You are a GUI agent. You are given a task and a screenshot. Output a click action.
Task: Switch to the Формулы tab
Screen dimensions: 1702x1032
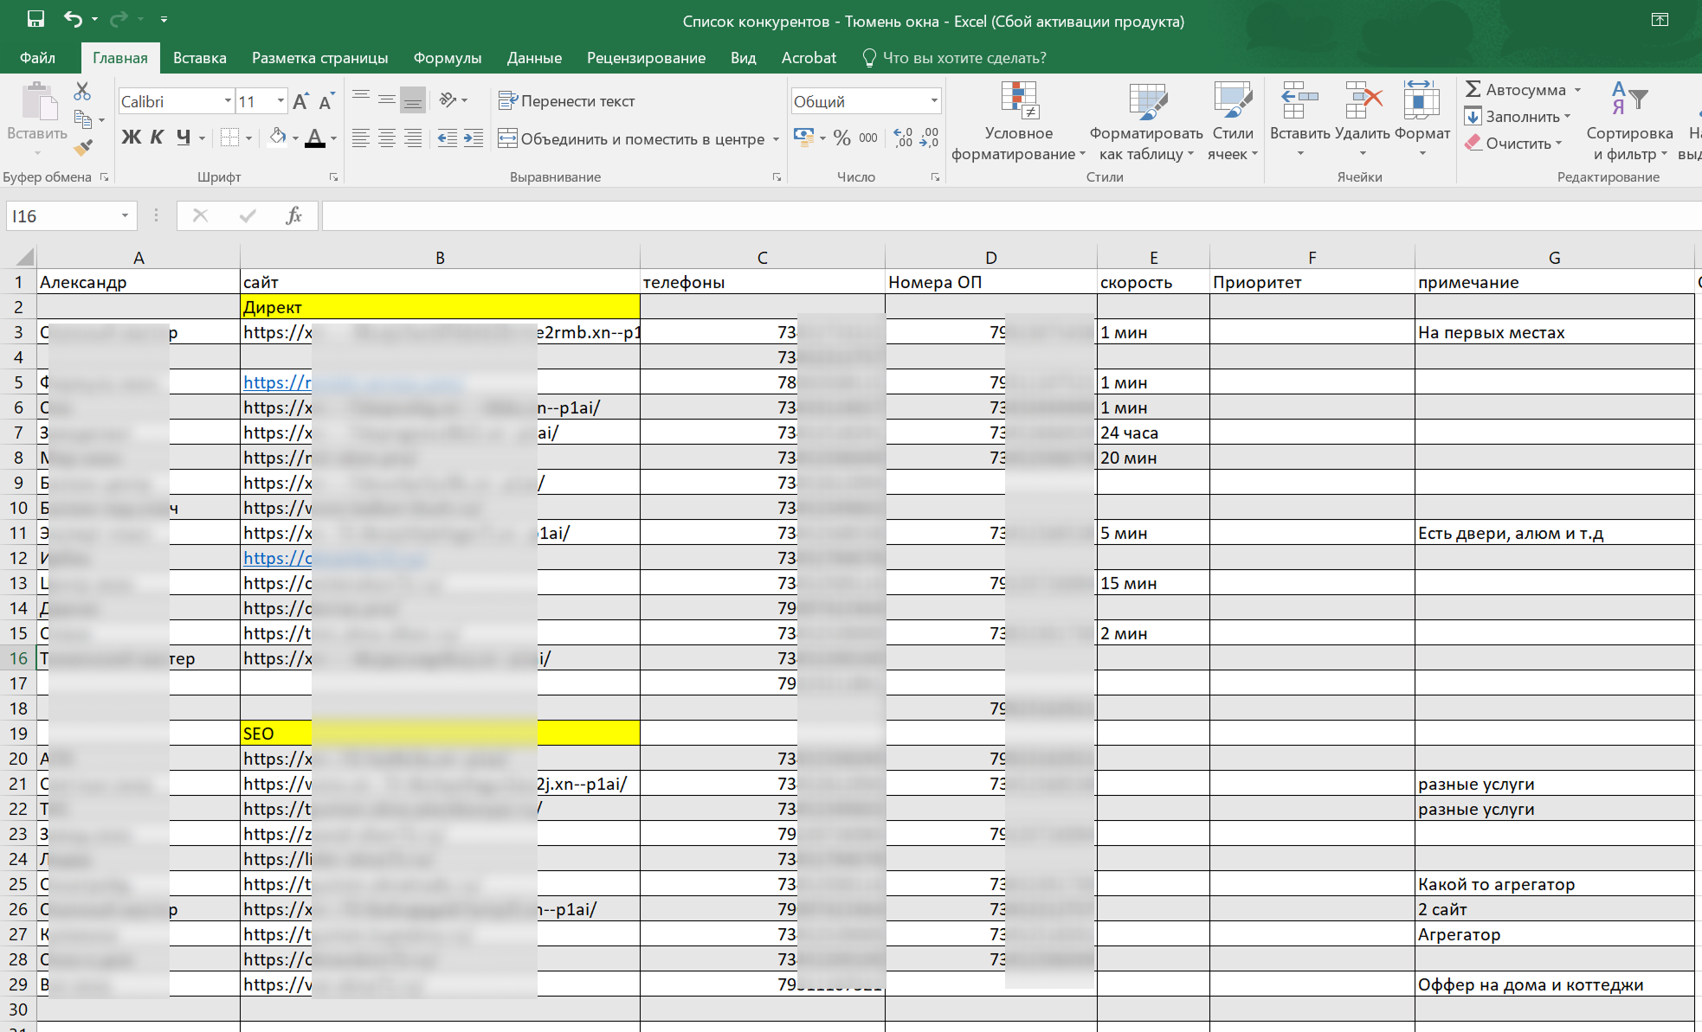point(447,57)
